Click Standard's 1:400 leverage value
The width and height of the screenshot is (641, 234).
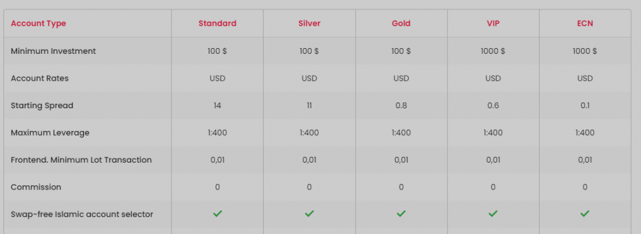tap(217, 133)
